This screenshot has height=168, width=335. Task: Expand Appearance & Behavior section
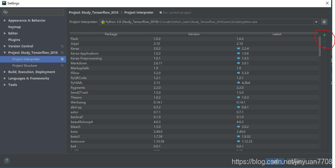[5, 20]
